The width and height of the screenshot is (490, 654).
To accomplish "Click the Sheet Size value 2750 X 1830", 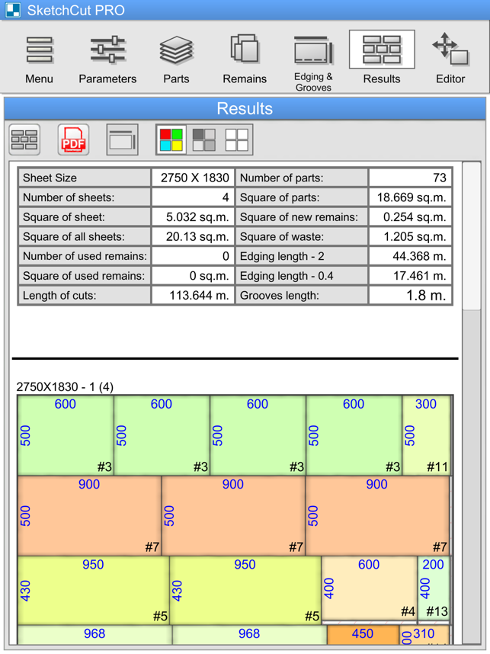I will point(193,178).
